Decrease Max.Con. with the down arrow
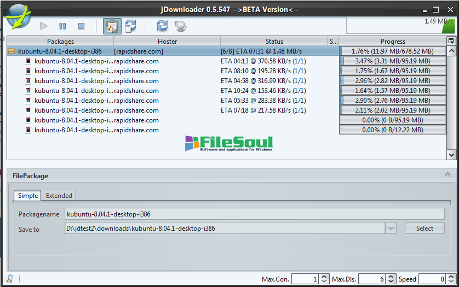459x287 pixels. click(x=324, y=282)
